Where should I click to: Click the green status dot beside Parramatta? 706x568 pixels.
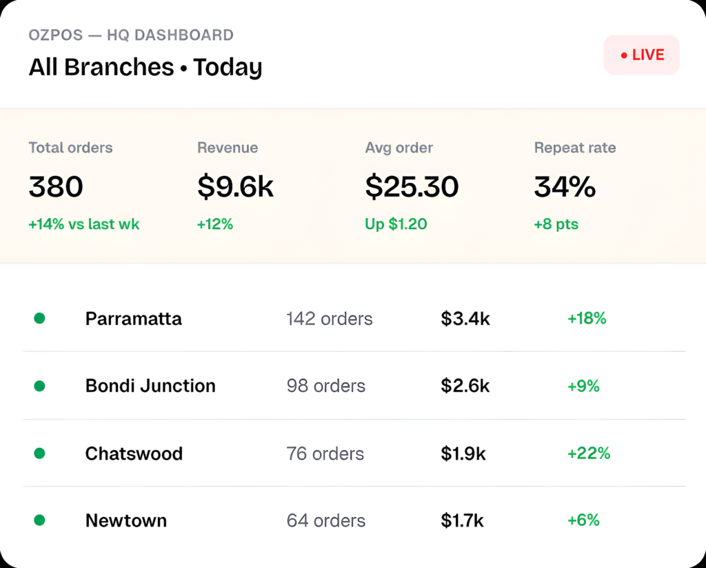(x=39, y=318)
